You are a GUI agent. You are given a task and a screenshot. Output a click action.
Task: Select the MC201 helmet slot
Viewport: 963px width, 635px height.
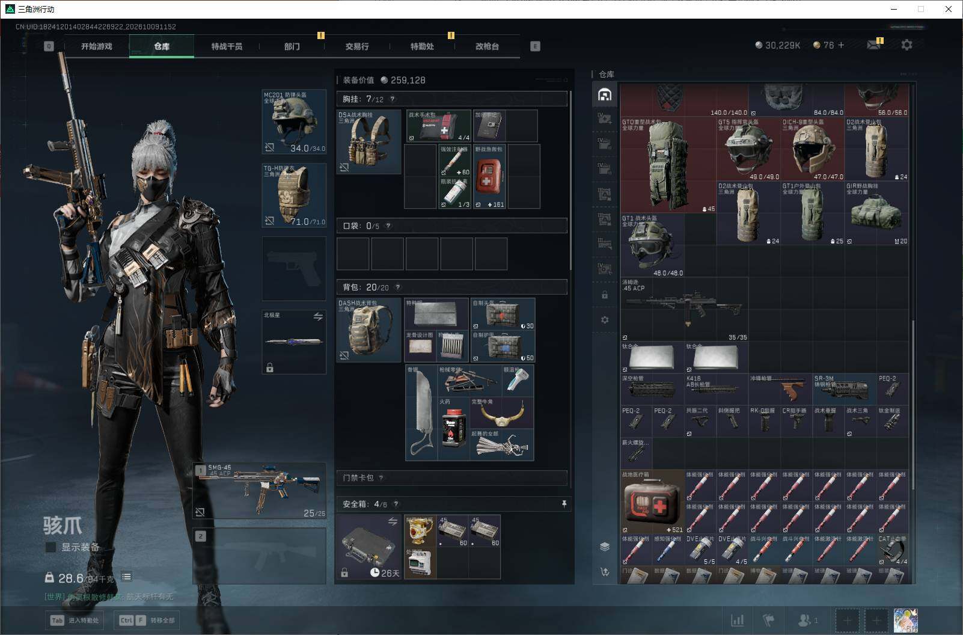tap(294, 122)
